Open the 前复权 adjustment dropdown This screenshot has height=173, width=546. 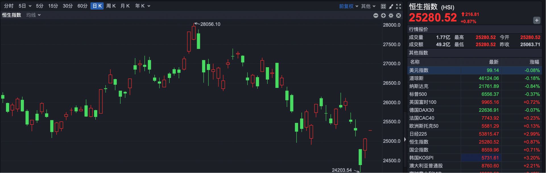coord(348,6)
